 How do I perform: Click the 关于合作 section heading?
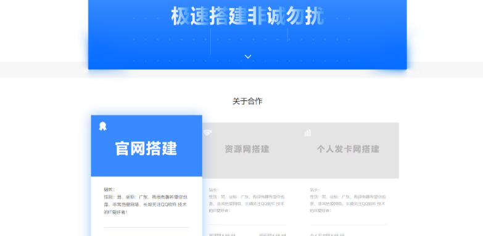tap(247, 101)
